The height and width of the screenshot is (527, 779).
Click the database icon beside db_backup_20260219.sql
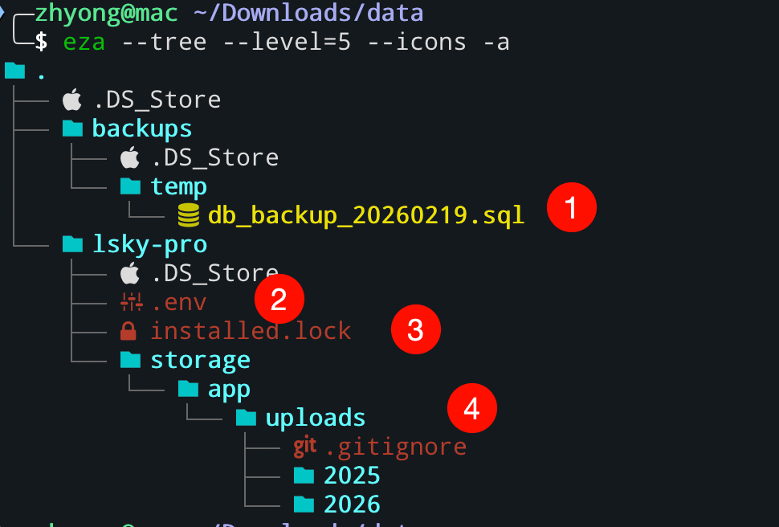pyautogui.click(x=188, y=215)
